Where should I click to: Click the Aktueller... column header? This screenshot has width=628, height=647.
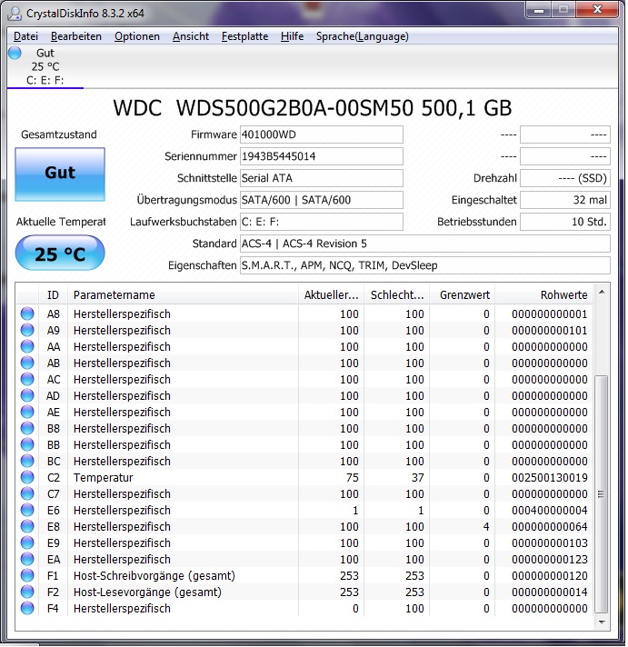pyautogui.click(x=331, y=294)
